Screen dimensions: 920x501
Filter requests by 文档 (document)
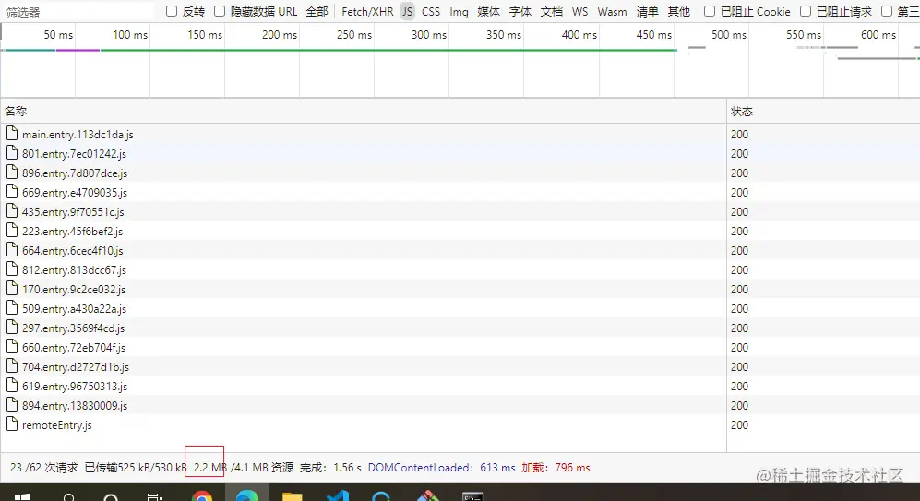click(x=552, y=12)
